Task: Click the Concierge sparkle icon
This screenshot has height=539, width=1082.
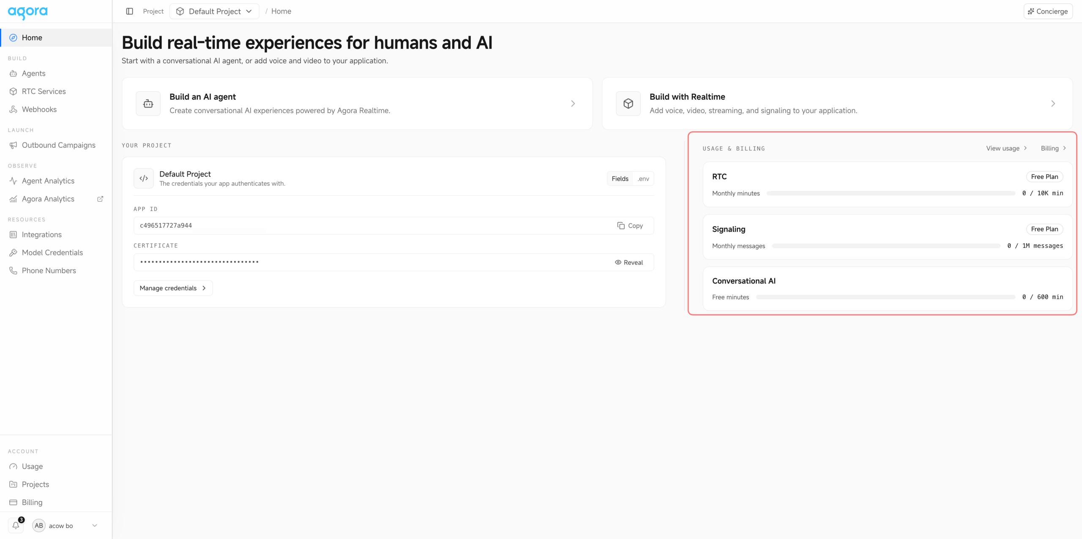Action: [x=1031, y=11]
